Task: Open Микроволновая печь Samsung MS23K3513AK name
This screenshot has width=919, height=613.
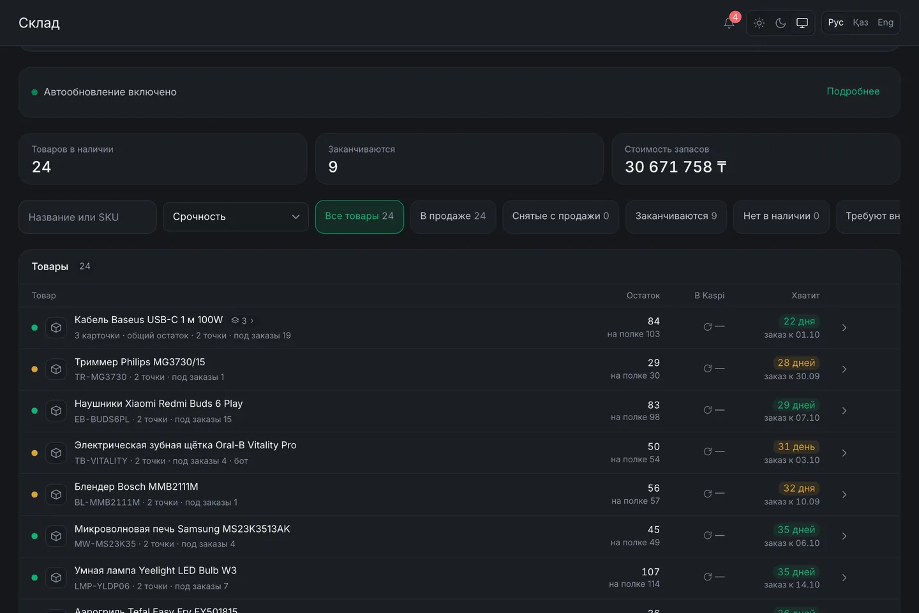Action: click(182, 529)
